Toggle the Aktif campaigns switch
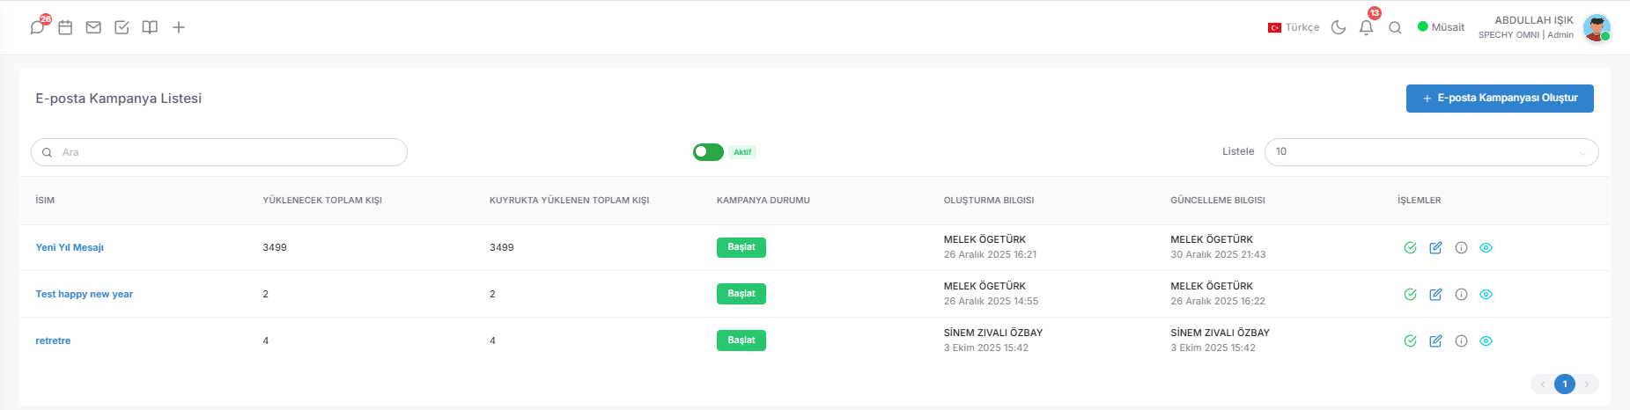 (708, 152)
